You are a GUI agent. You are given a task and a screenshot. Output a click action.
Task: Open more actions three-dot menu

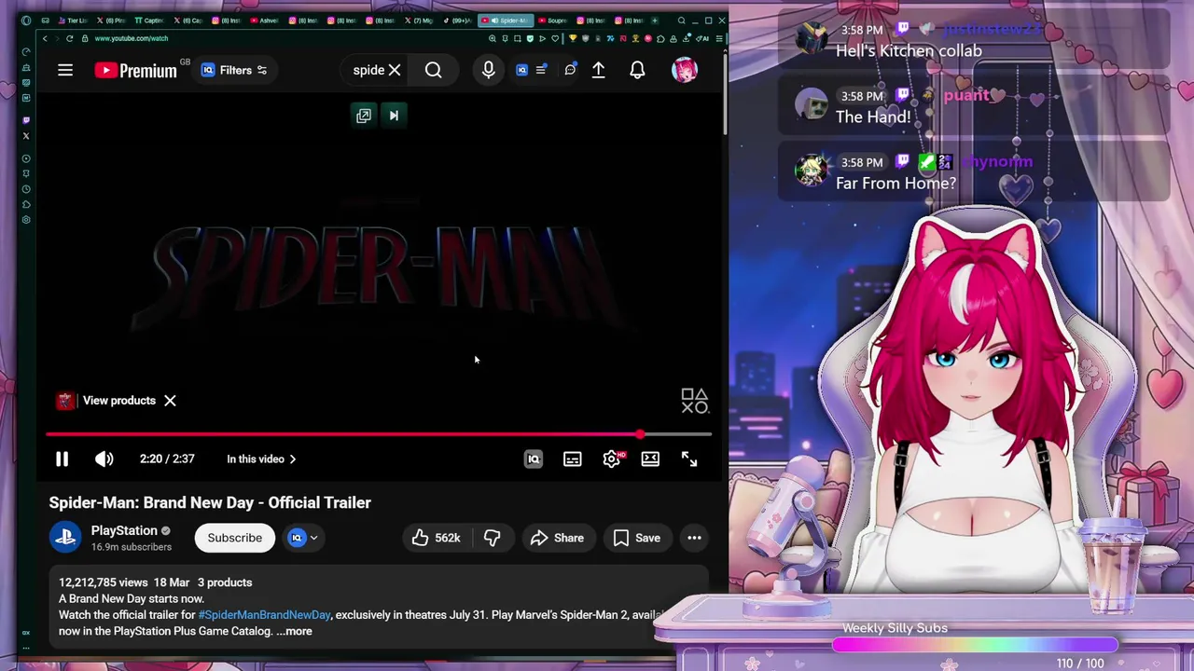coord(694,538)
